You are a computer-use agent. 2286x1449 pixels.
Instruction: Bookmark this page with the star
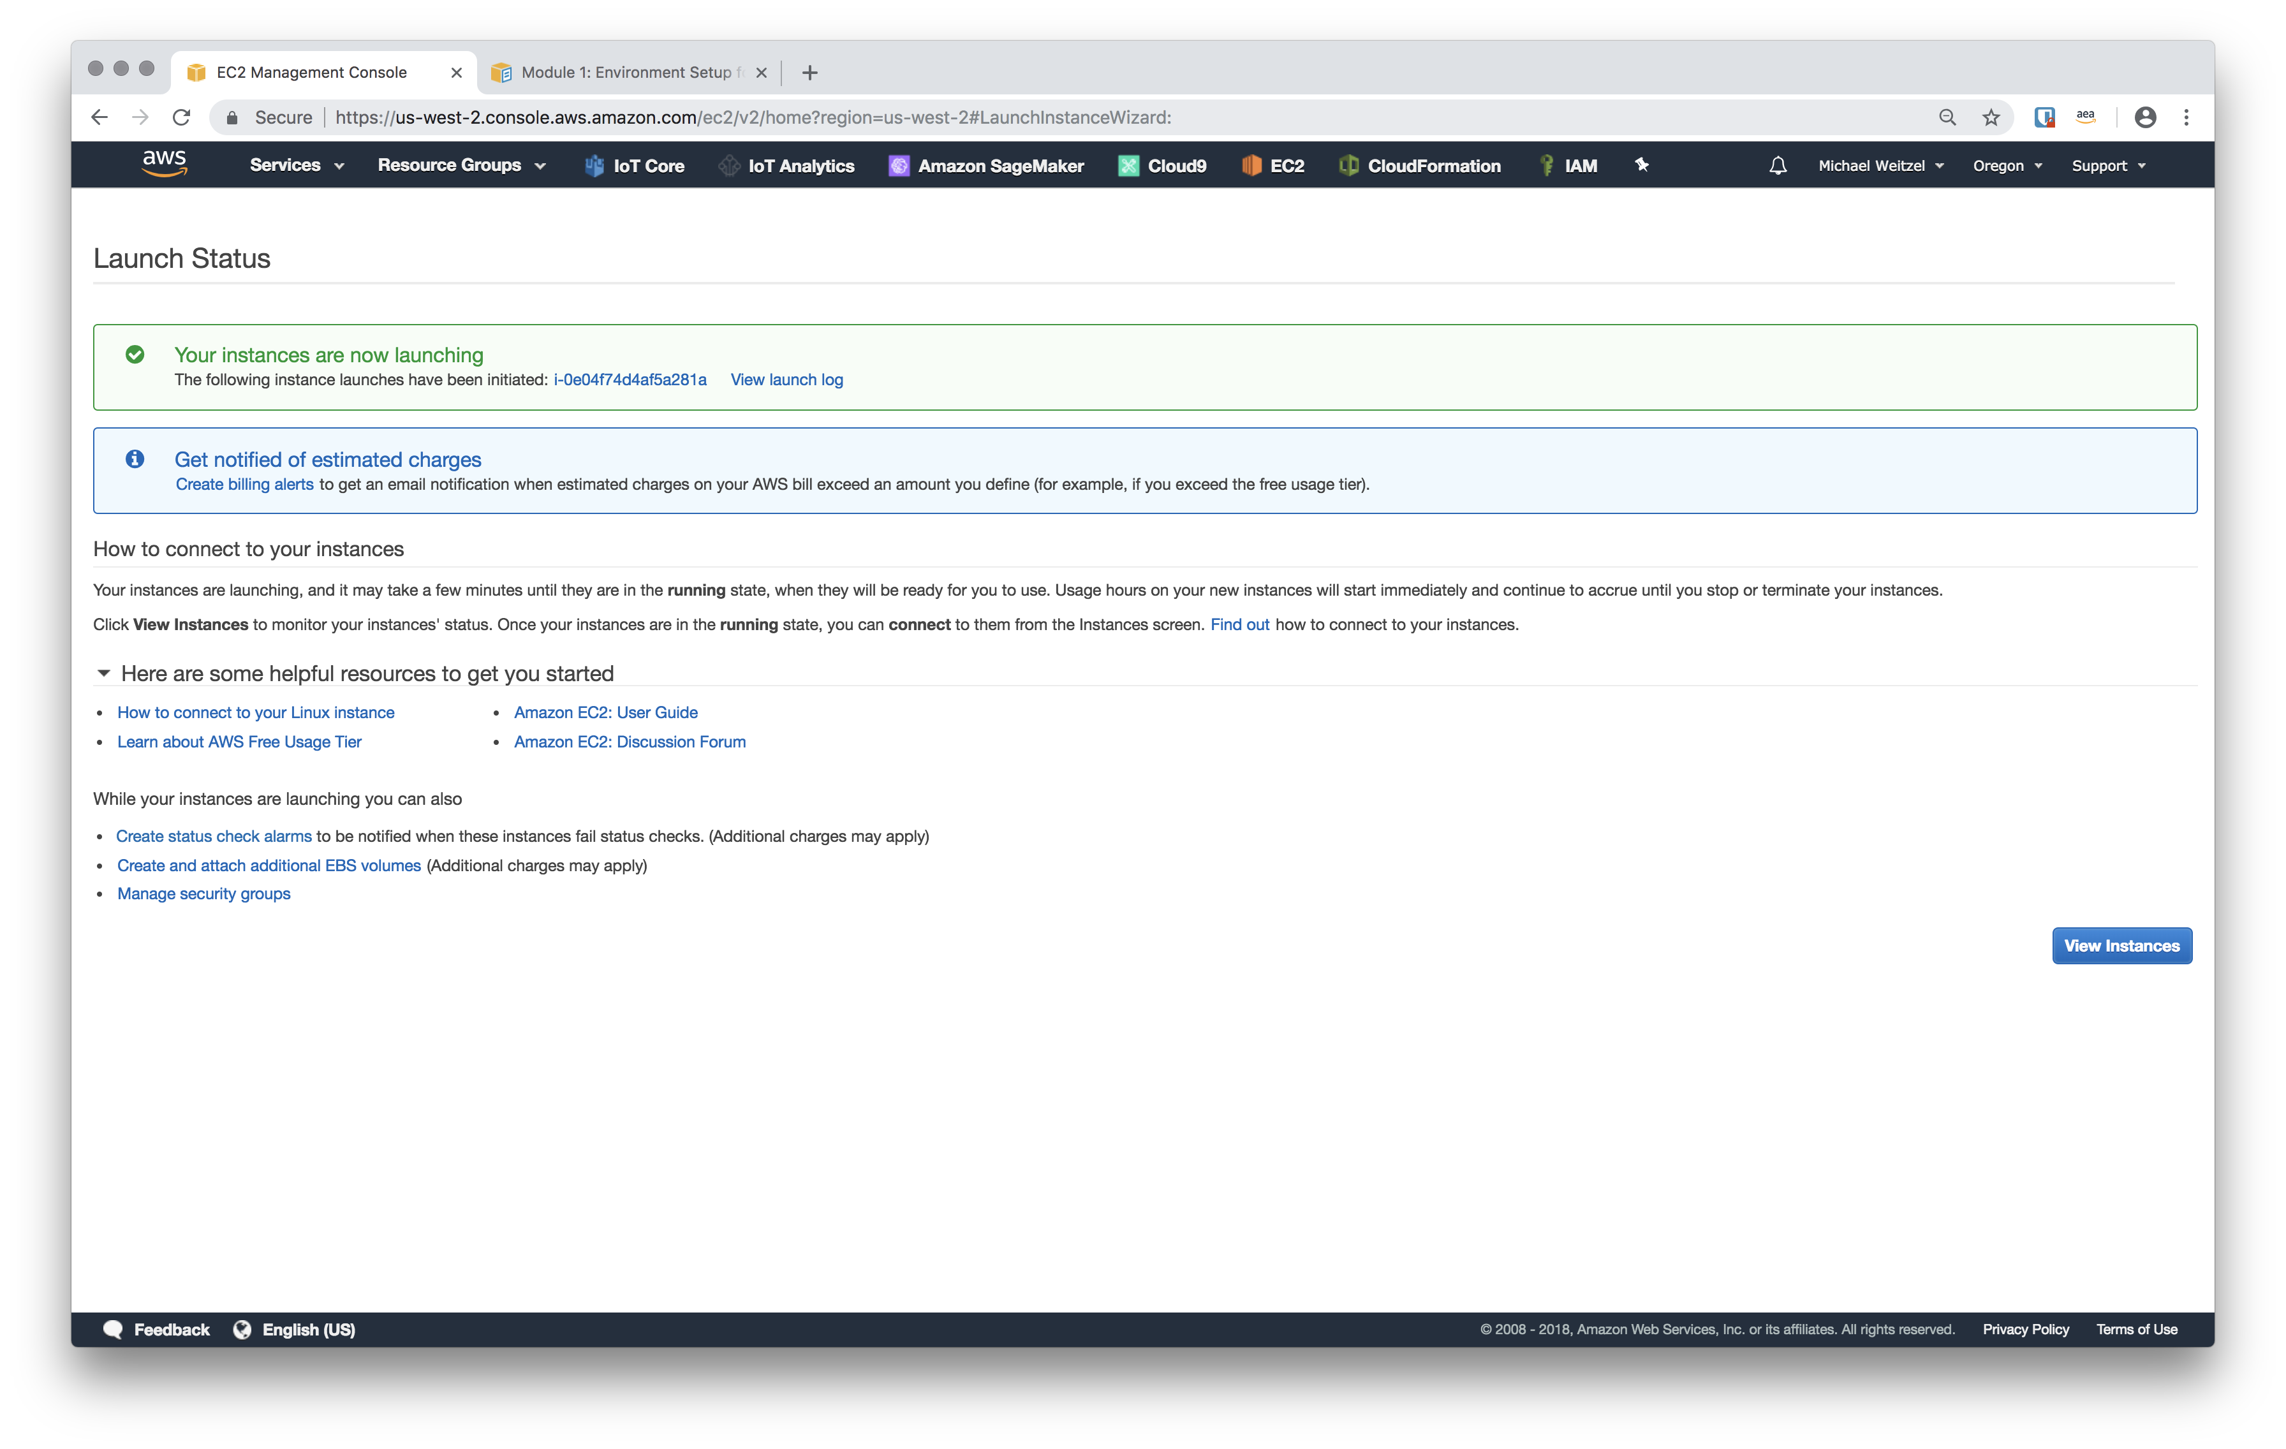1991,117
